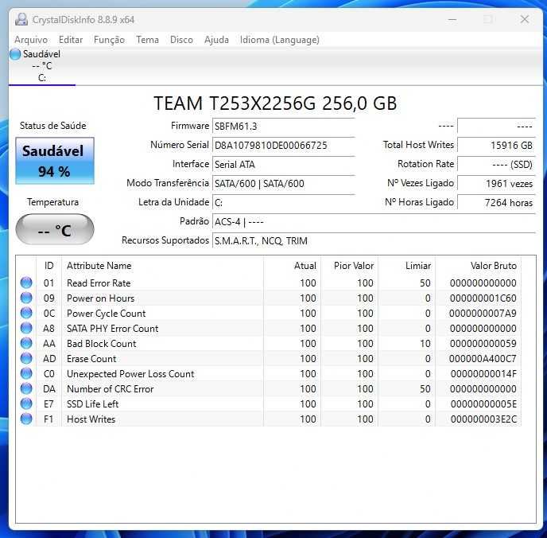Screen dimensions: 547x538
Task: Select the Host Writes attribute name
Action: [x=91, y=419]
